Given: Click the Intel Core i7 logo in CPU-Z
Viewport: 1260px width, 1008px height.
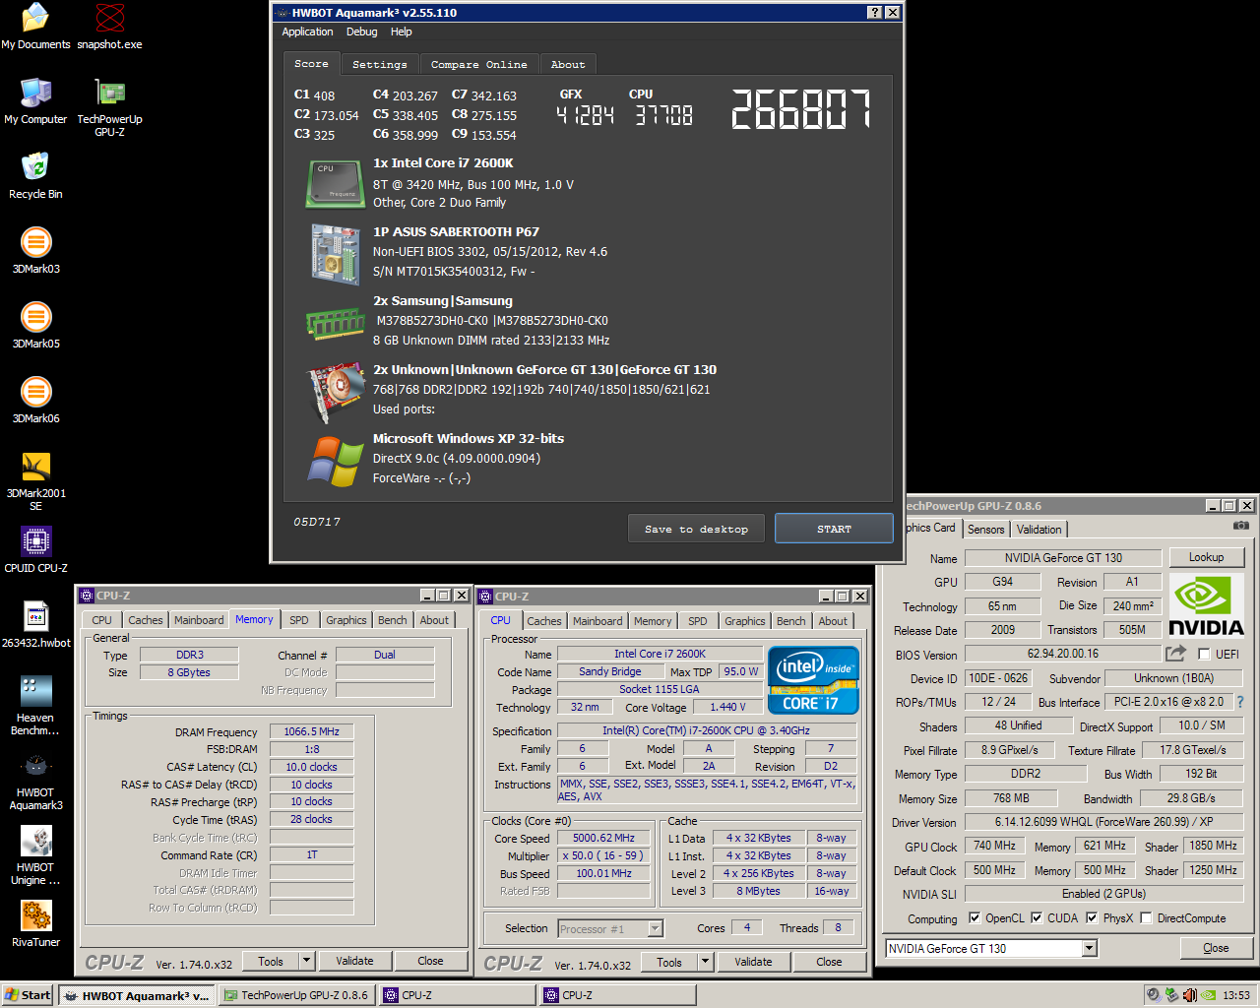Looking at the screenshot, I should pos(813,679).
